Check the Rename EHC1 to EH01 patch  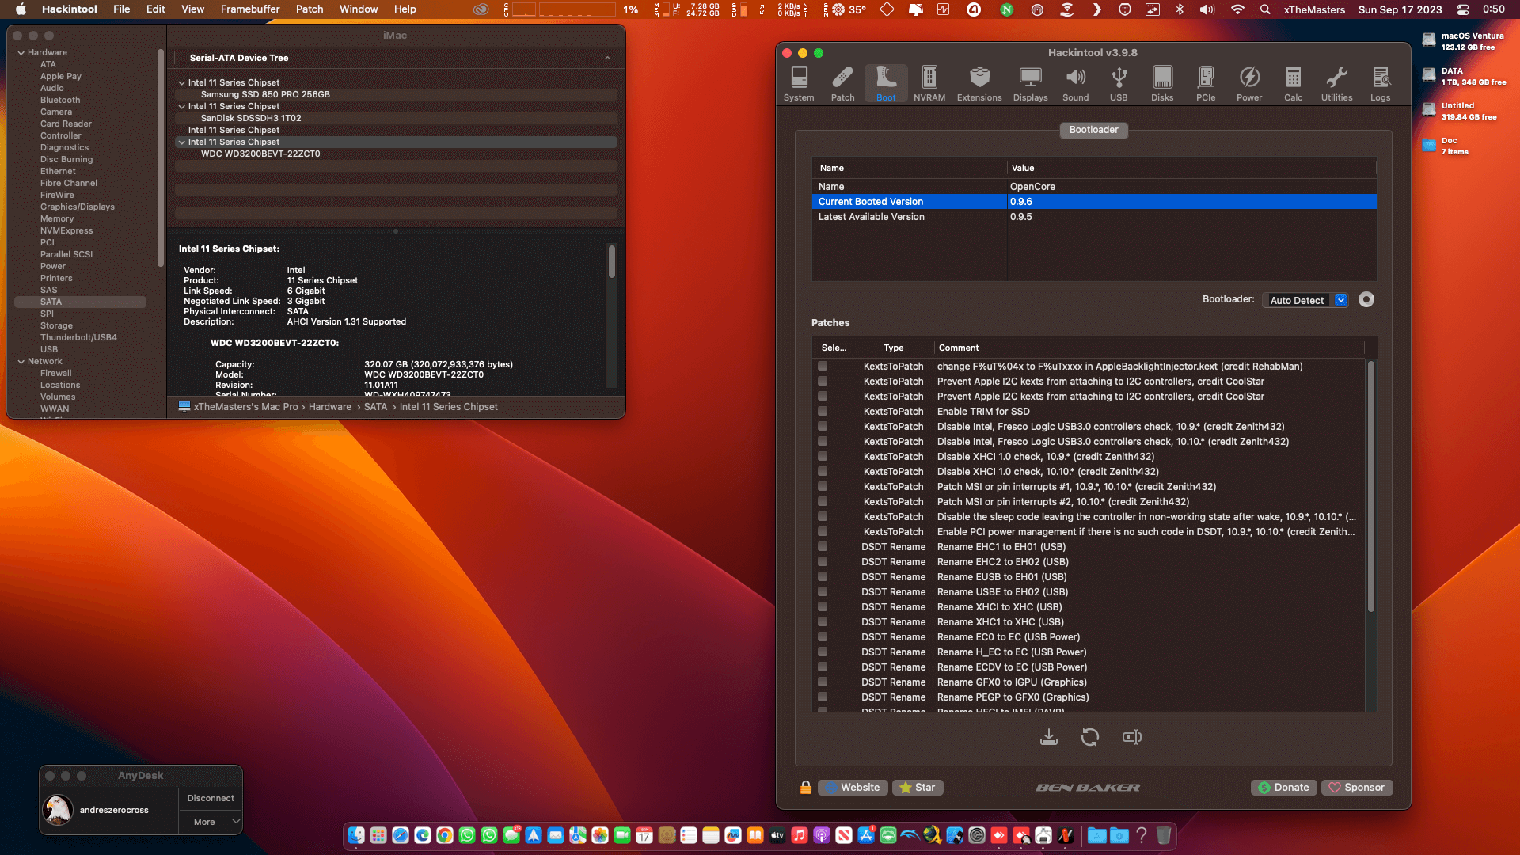point(823,547)
